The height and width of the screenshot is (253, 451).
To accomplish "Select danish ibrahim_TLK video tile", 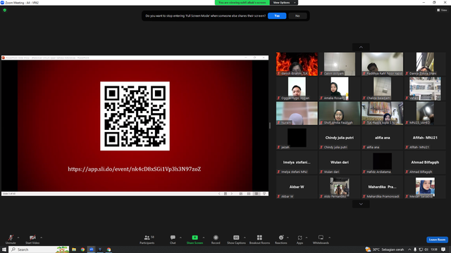I will tap(297, 64).
